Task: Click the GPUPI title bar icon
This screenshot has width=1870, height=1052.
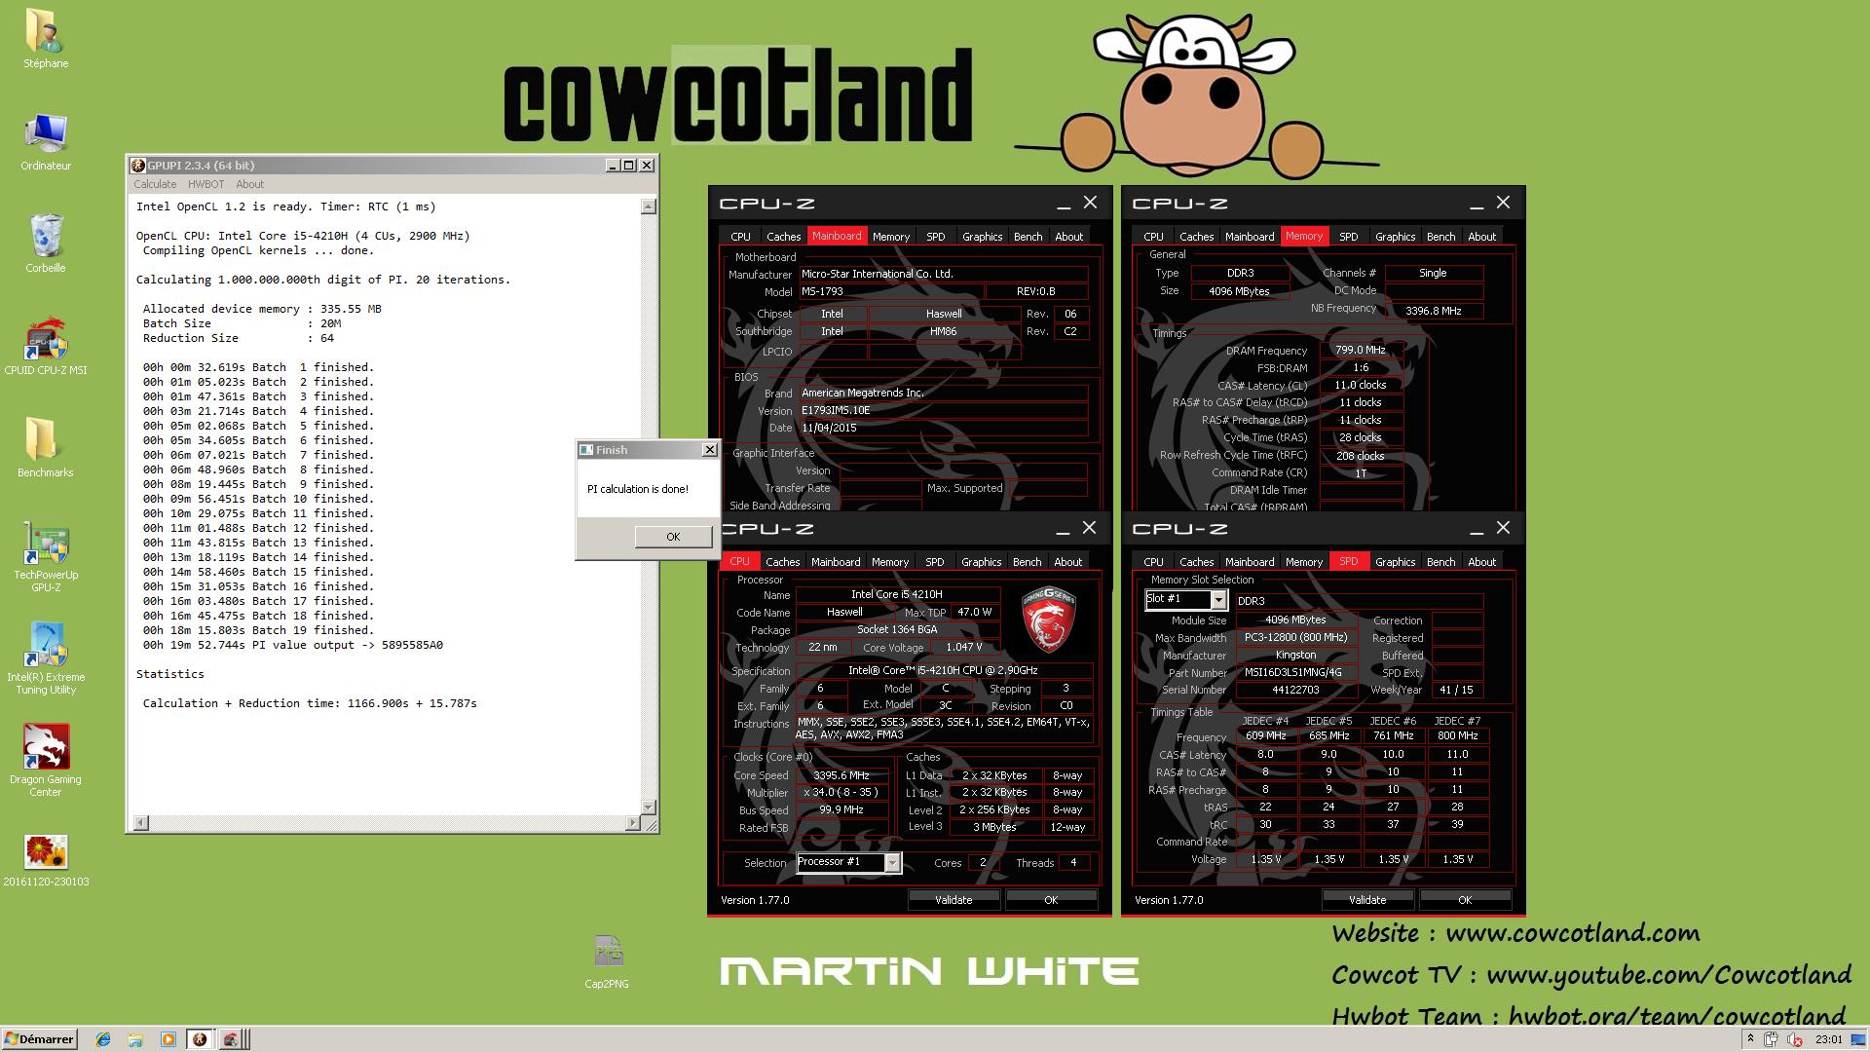Action: tap(138, 166)
